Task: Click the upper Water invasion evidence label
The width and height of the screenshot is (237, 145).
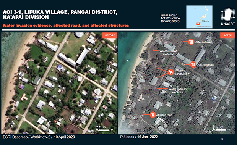Action: click(x=168, y=53)
